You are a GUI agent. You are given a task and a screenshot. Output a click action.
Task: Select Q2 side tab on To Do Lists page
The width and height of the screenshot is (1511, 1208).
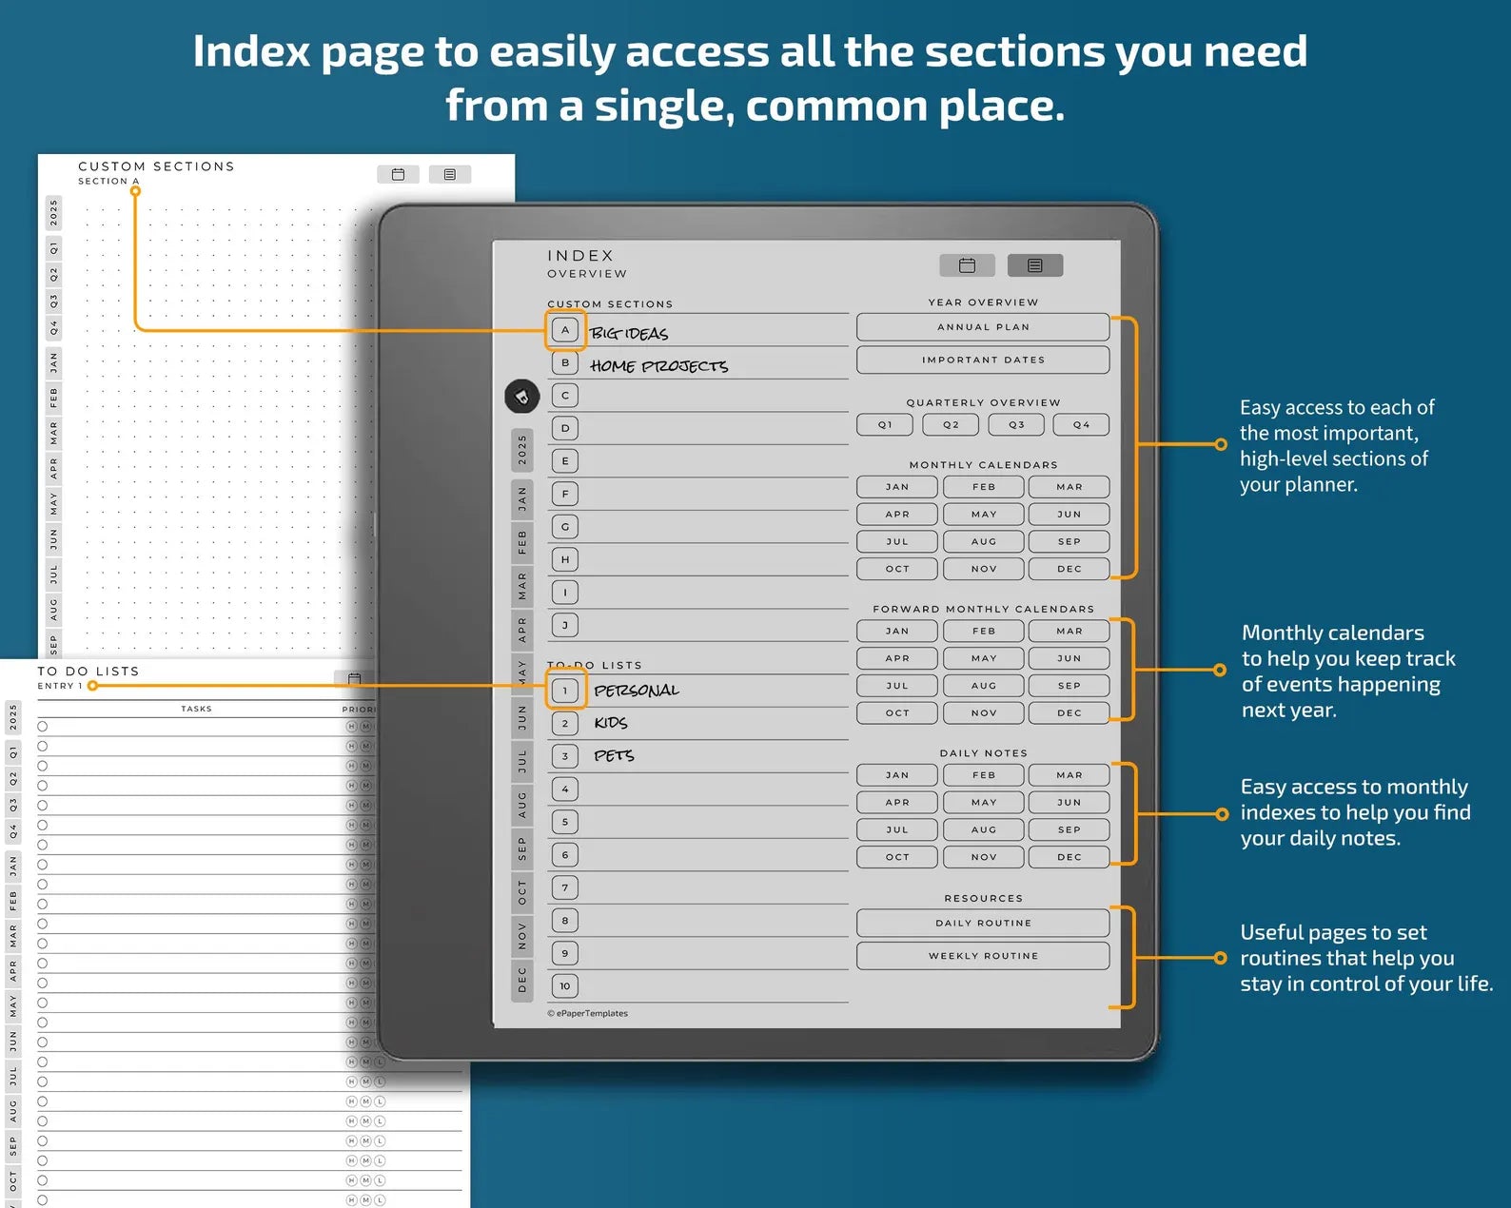pyautogui.click(x=12, y=779)
